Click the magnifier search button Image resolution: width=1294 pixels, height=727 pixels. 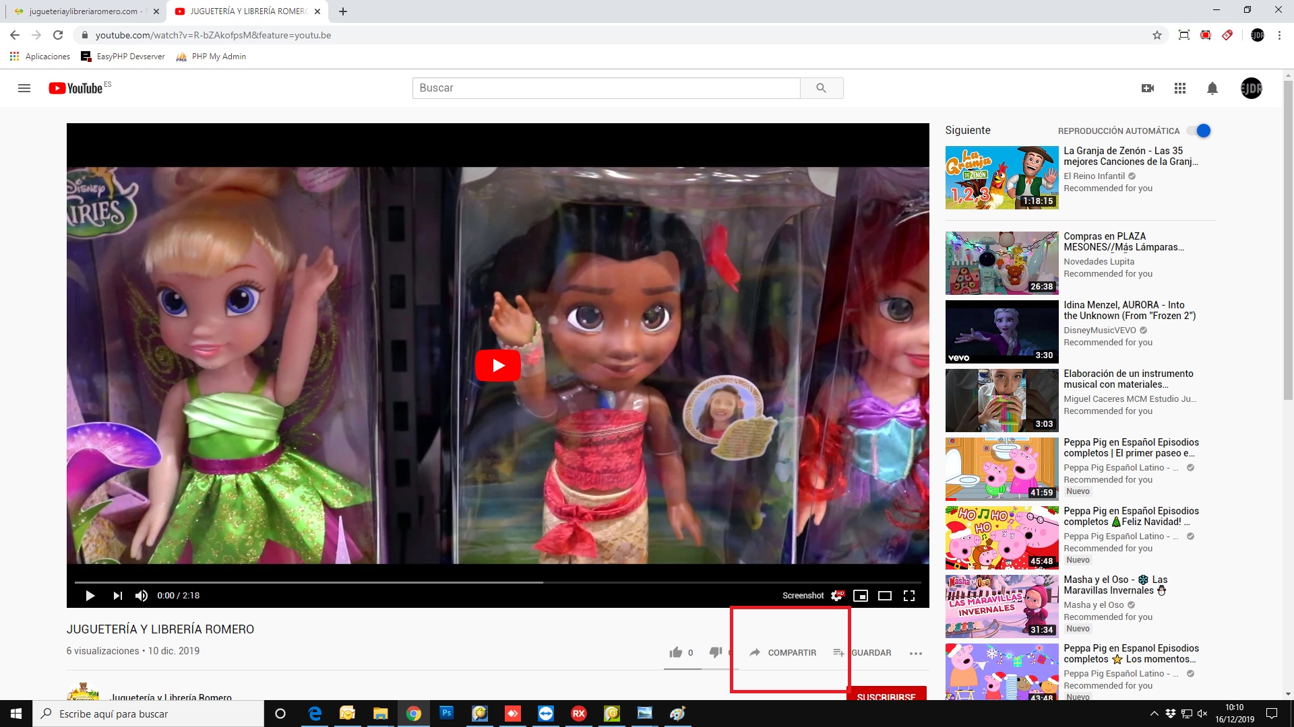pos(821,88)
